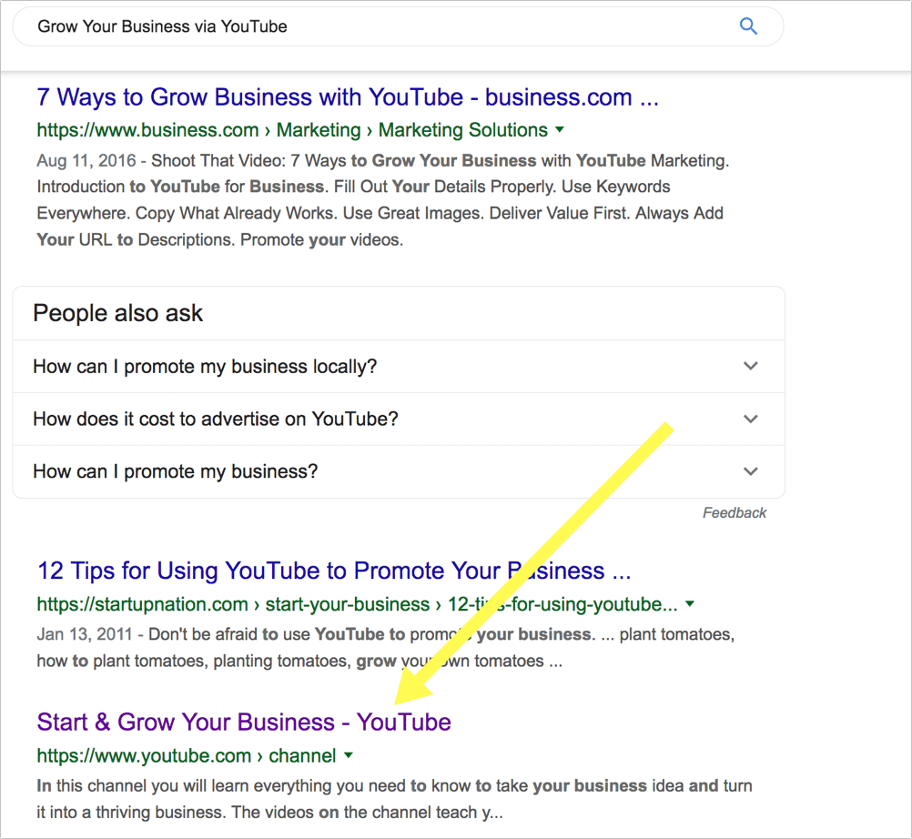The width and height of the screenshot is (912, 839).
Task: Expand 'How does it cost to advertise on YouTube?'
Action: (x=399, y=419)
